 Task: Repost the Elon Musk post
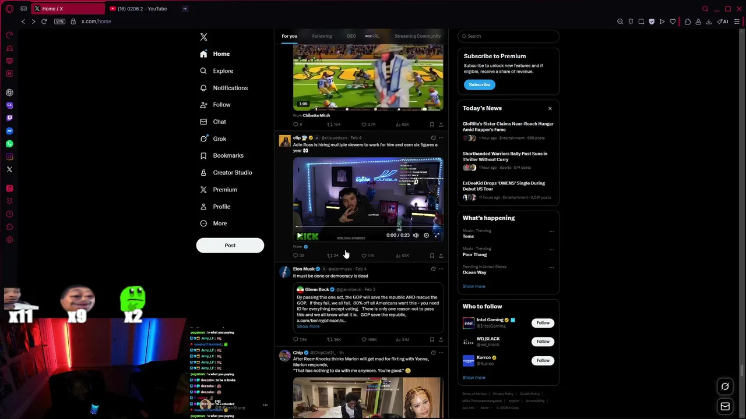pos(333,339)
